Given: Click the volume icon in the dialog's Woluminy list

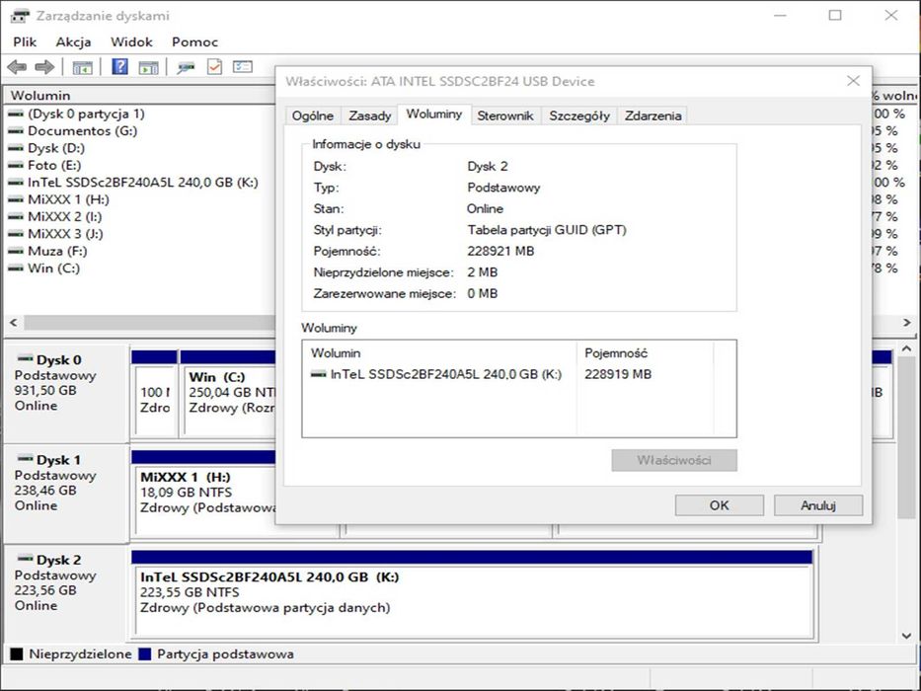Looking at the screenshot, I should pyautogui.click(x=319, y=374).
